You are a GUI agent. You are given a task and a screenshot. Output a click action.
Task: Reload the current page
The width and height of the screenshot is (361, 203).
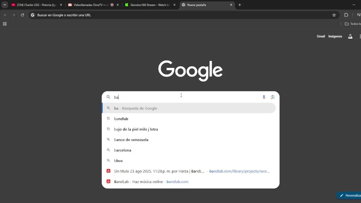pyautogui.click(x=22, y=15)
